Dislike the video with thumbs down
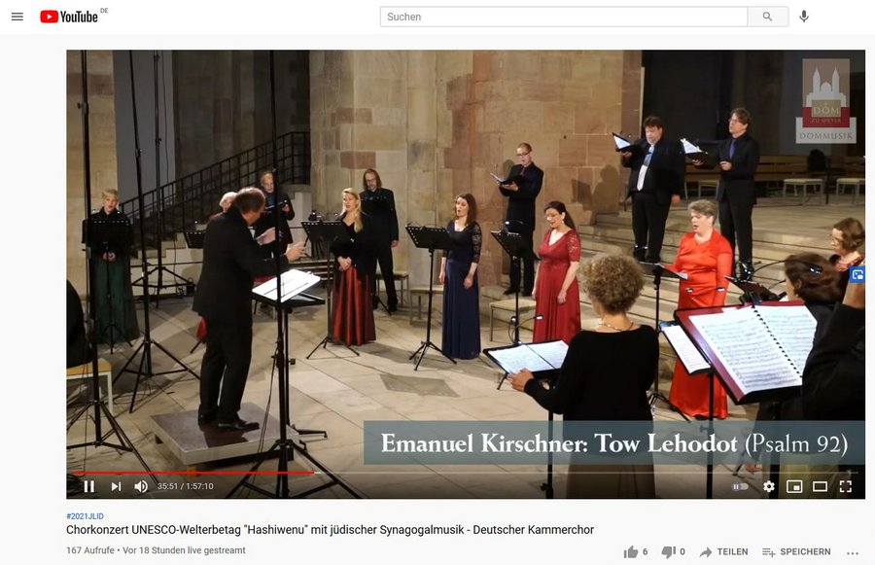 tap(668, 552)
